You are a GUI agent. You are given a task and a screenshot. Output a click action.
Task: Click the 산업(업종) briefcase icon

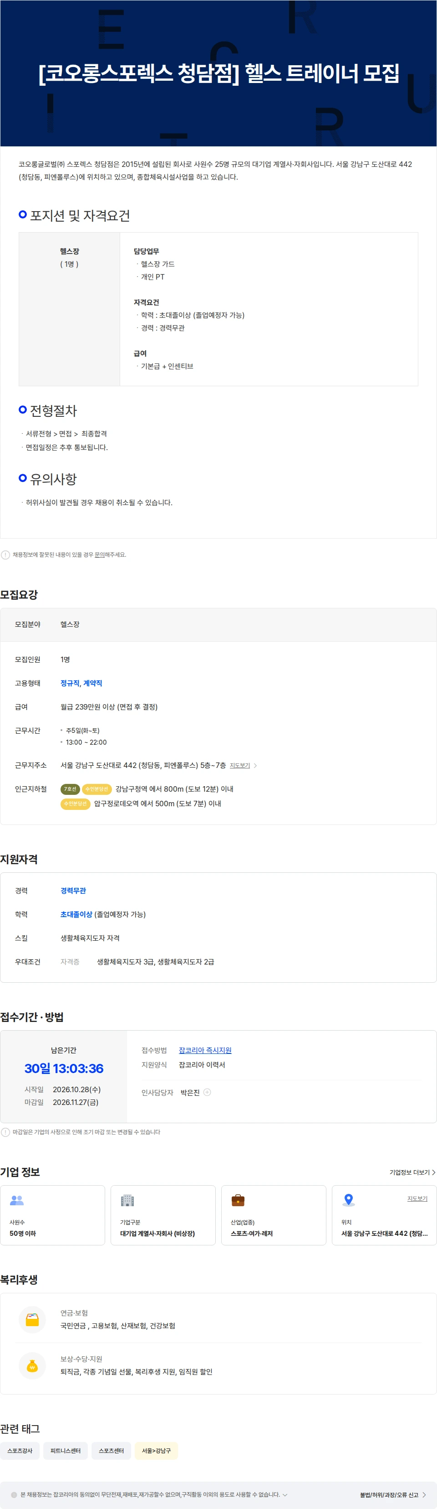238,1200
